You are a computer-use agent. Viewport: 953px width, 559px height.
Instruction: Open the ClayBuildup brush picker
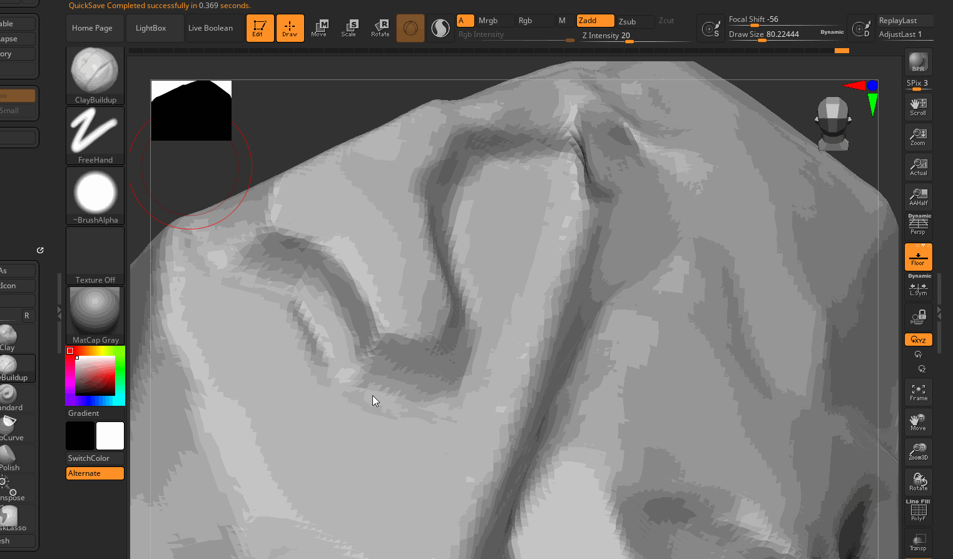(95, 75)
